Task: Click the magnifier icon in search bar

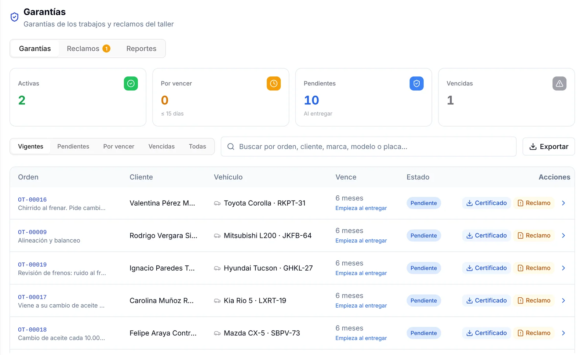Action: [x=231, y=146]
